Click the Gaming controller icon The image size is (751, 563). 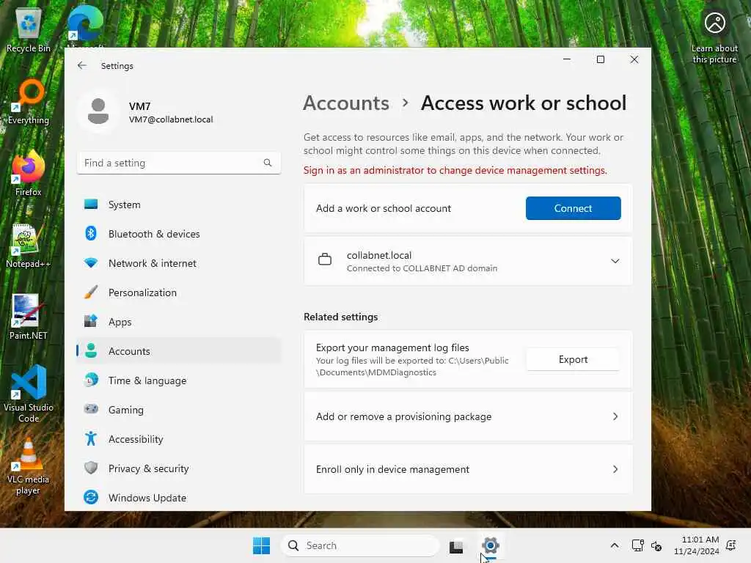pyautogui.click(x=91, y=409)
